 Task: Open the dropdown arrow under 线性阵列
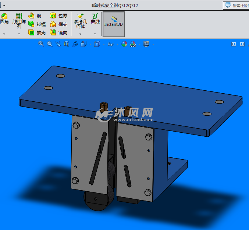click(19, 34)
